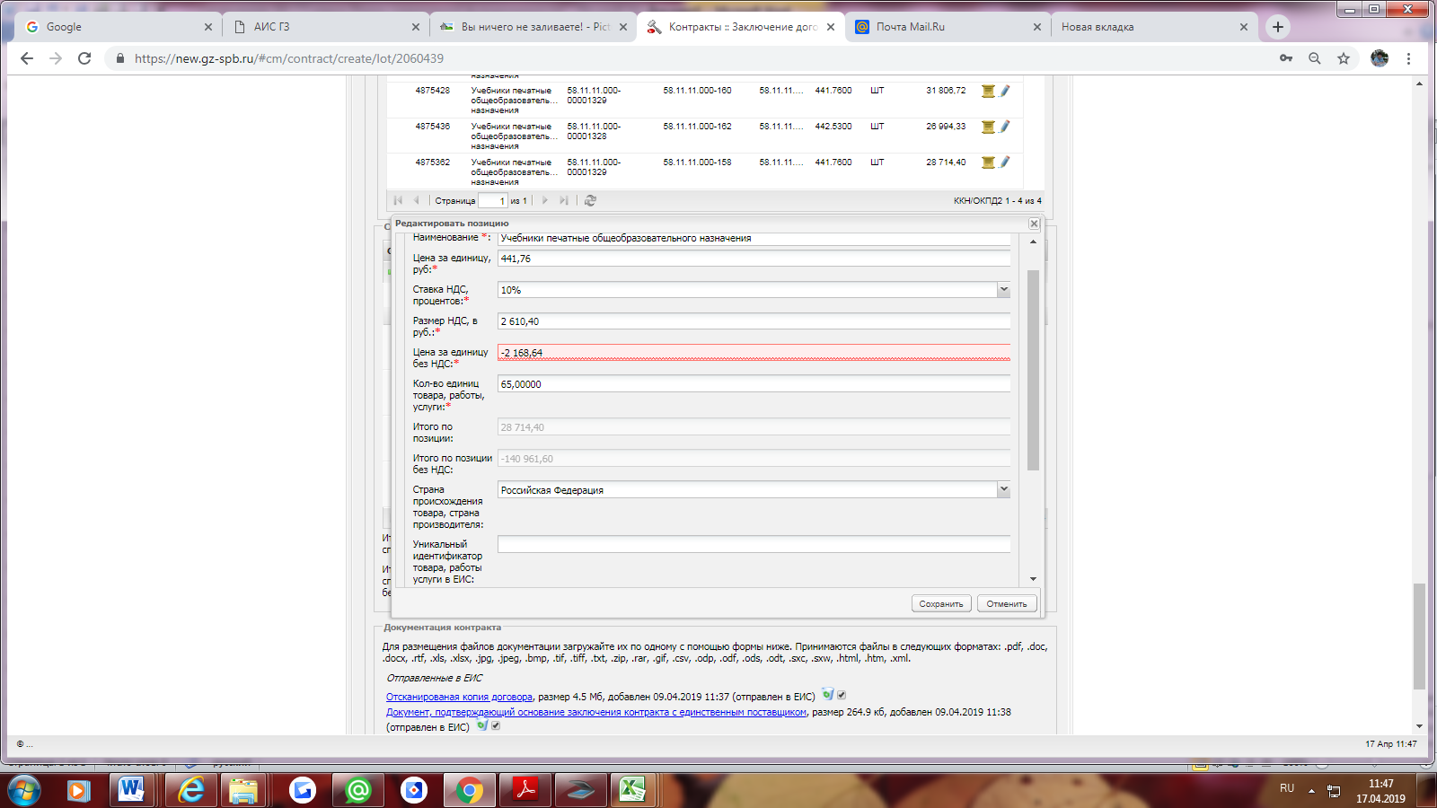
Task: Close the 'Редактировать позицию' dialog
Action: point(1034,224)
